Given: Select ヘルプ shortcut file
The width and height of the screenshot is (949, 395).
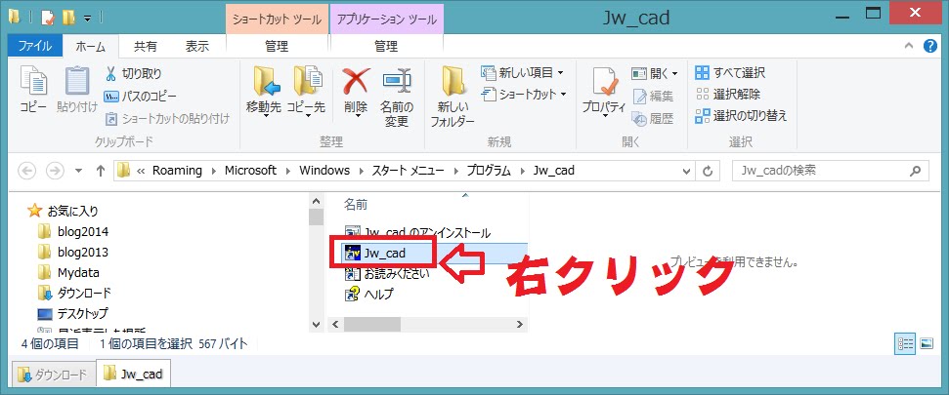Looking at the screenshot, I should click(368, 295).
